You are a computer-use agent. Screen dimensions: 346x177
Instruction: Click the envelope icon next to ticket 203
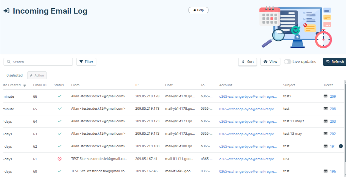[x=325, y=121]
